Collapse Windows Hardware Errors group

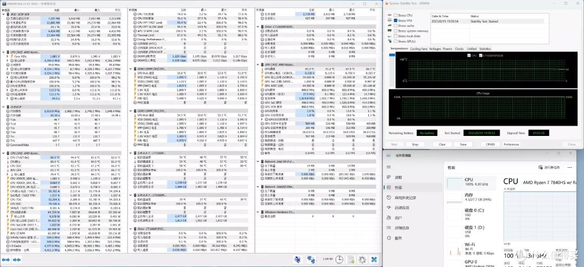pos(258,212)
